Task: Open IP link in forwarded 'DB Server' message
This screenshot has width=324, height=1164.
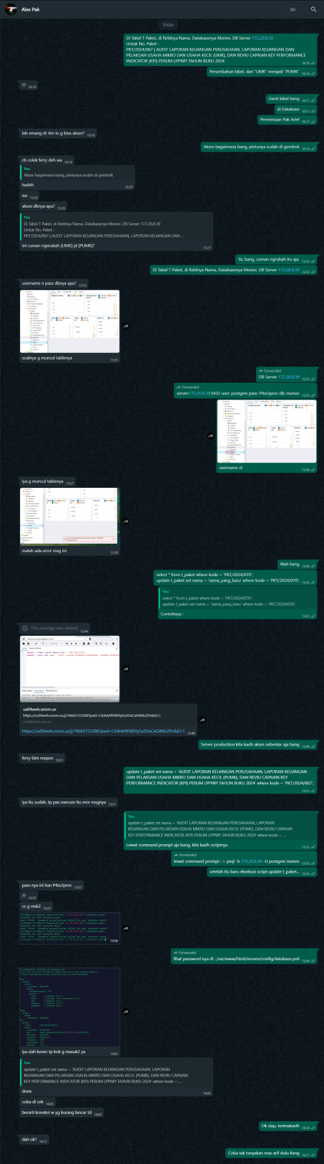Action: [x=289, y=377]
